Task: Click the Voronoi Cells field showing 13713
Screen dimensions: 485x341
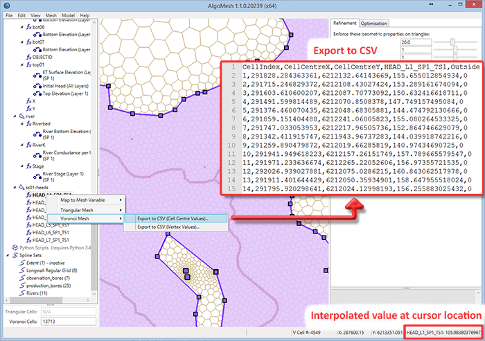Action: 69,322
